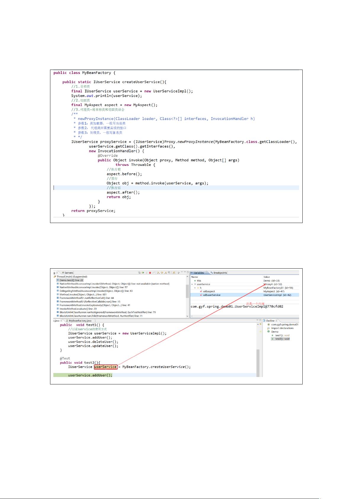Click the Step Return icon
This screenshot has width=353, height=499.
coord(166,272)
